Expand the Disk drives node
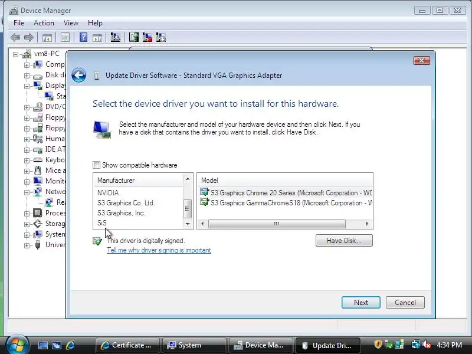The height and width of the screenshot is (354, 472). pos(27,76)
